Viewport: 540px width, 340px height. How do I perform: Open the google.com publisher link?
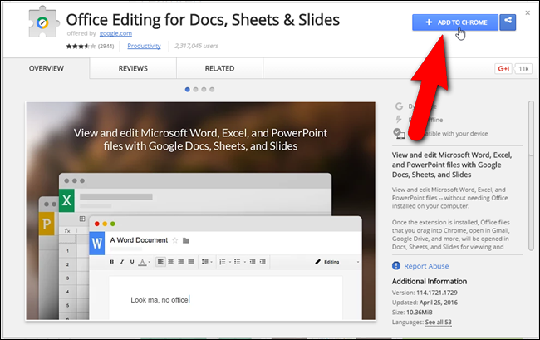click(x=115, y=33)
